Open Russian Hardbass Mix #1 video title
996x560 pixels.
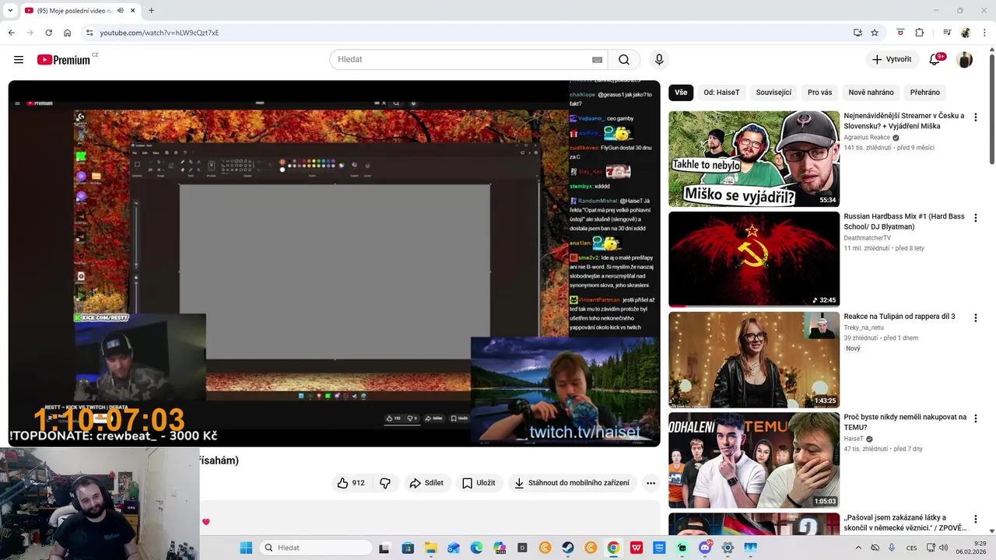tap(904, 222)
